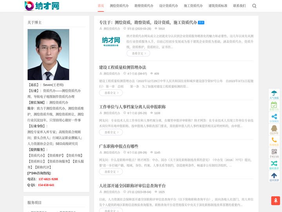
Task: Click the QQ number 154-658-641
Action: [46, 185]
